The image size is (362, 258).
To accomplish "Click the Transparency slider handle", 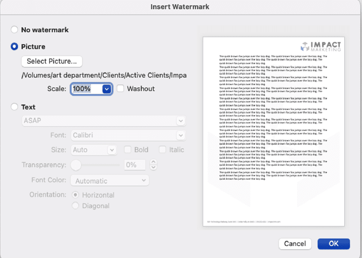I will [x=76, y=165].
